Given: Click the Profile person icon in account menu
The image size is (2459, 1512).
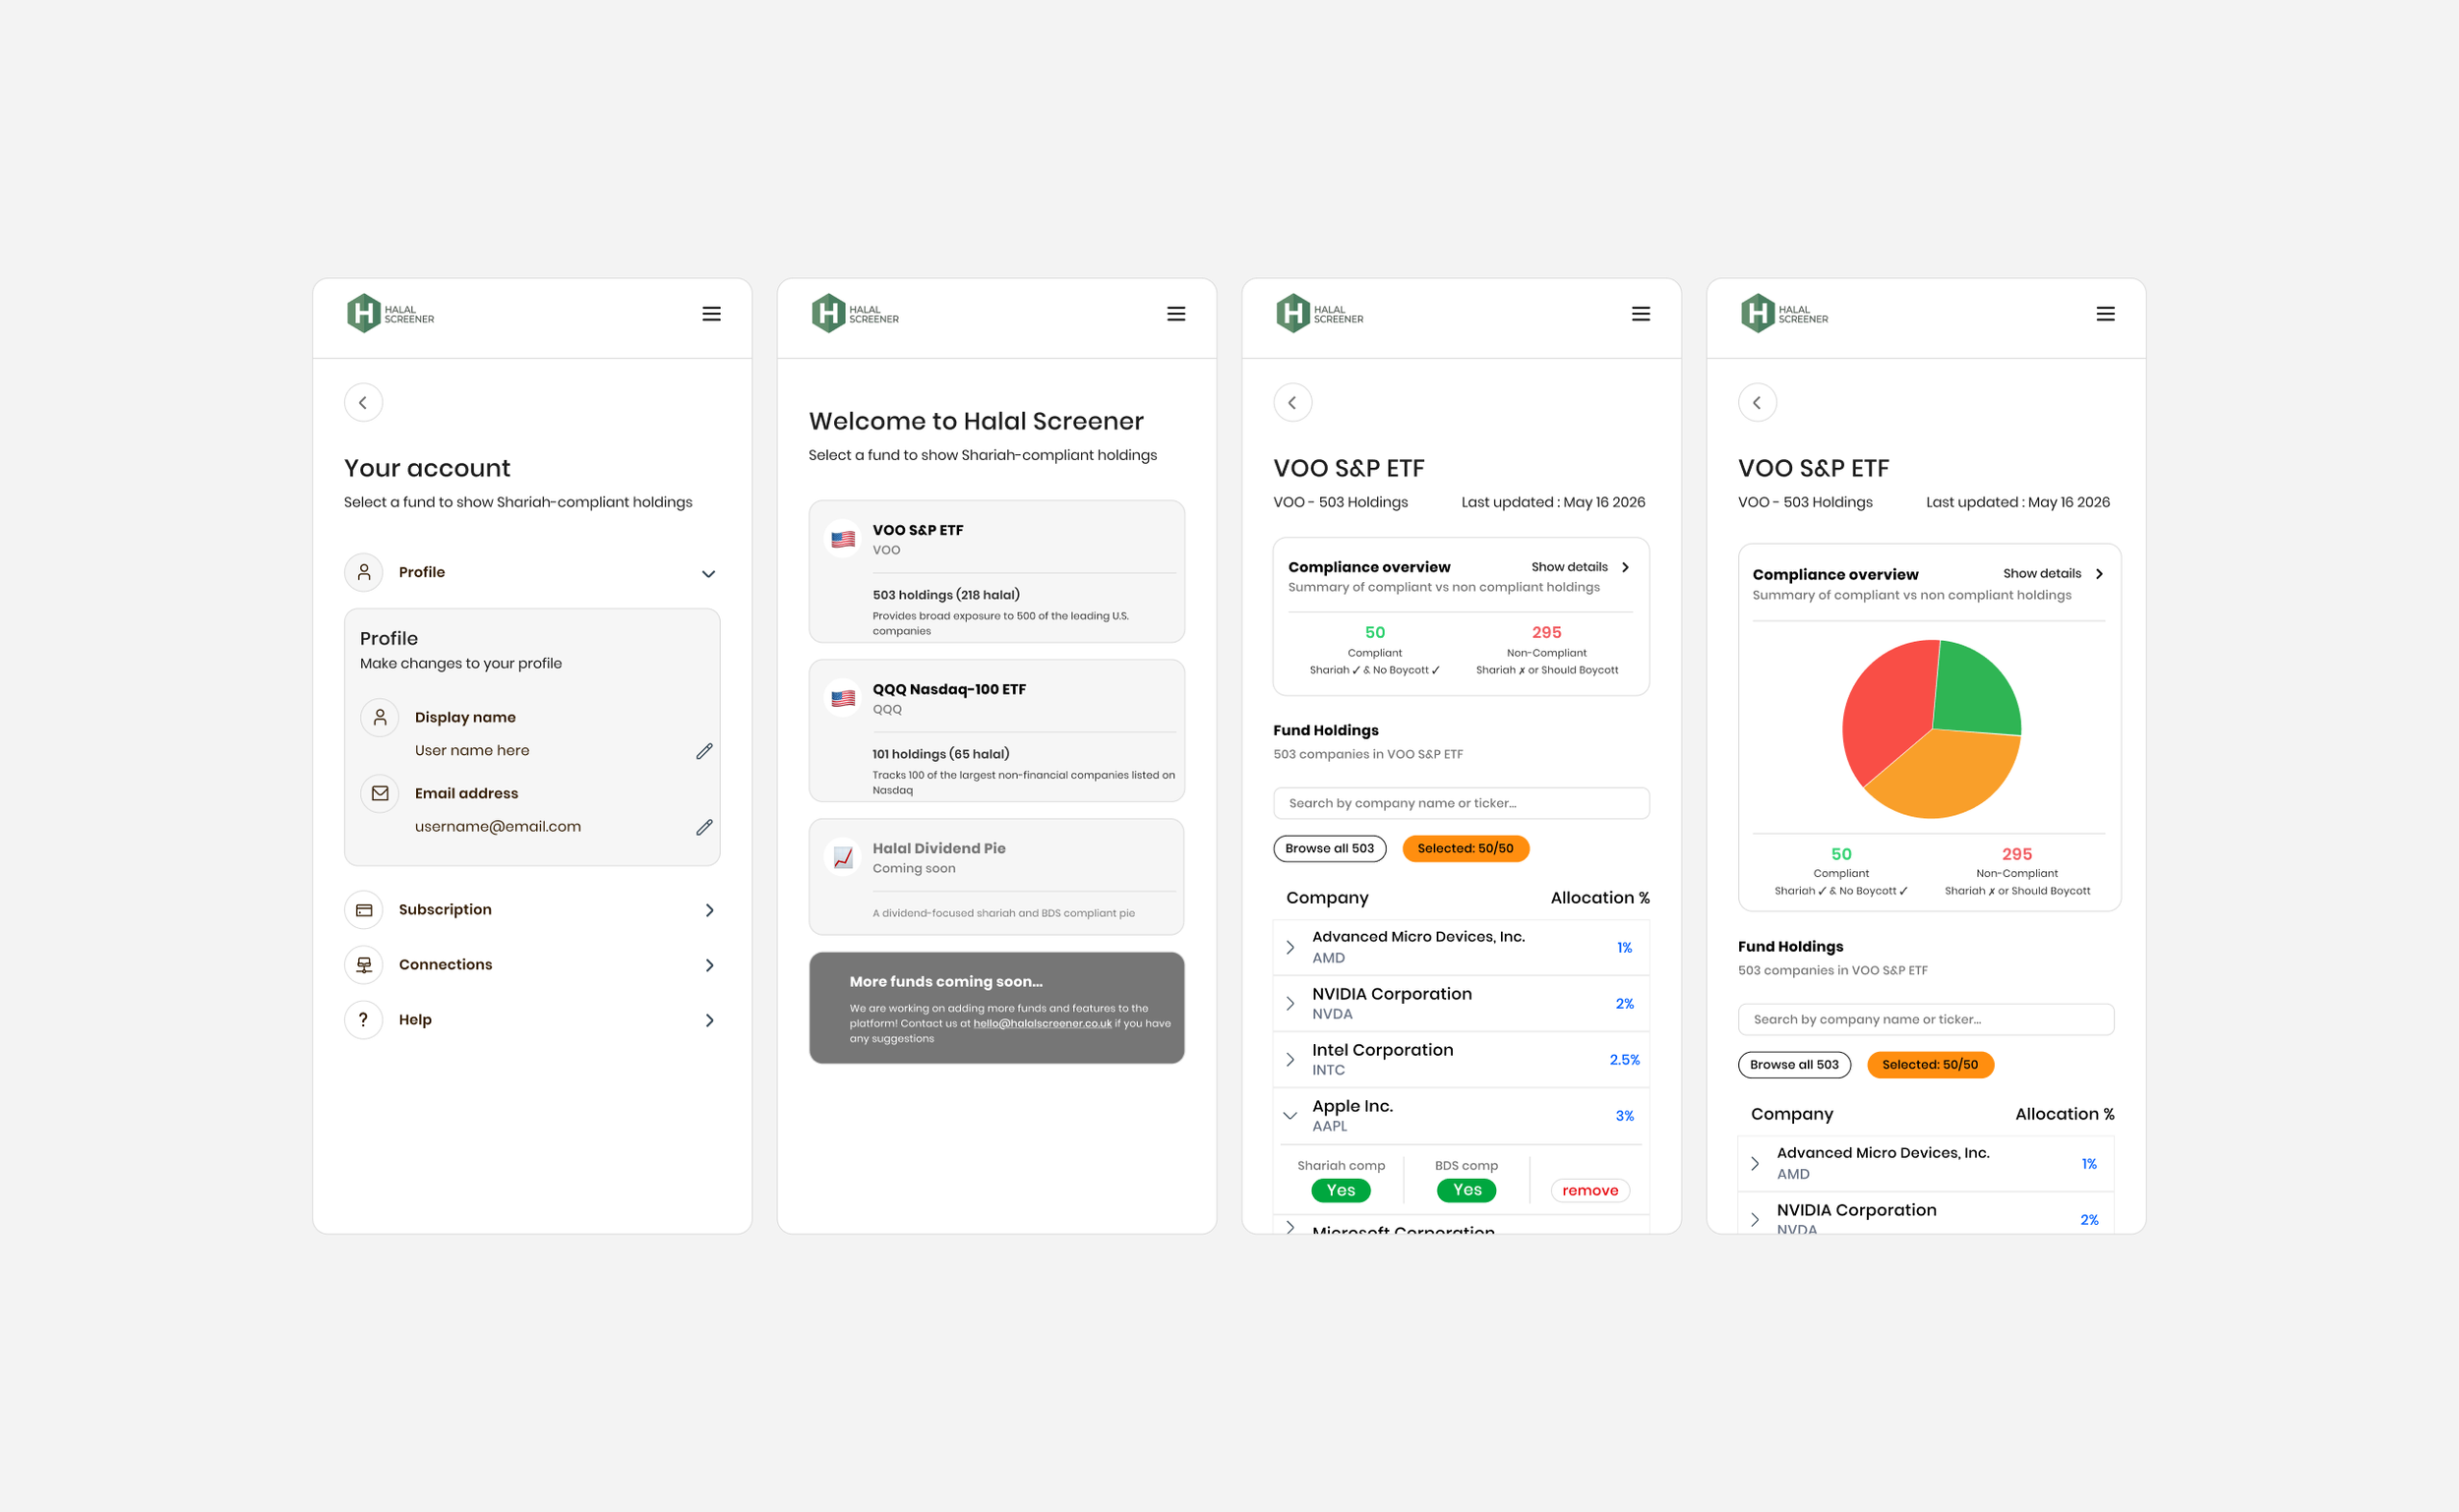Looking at the screenshot, I should point(364,572).
